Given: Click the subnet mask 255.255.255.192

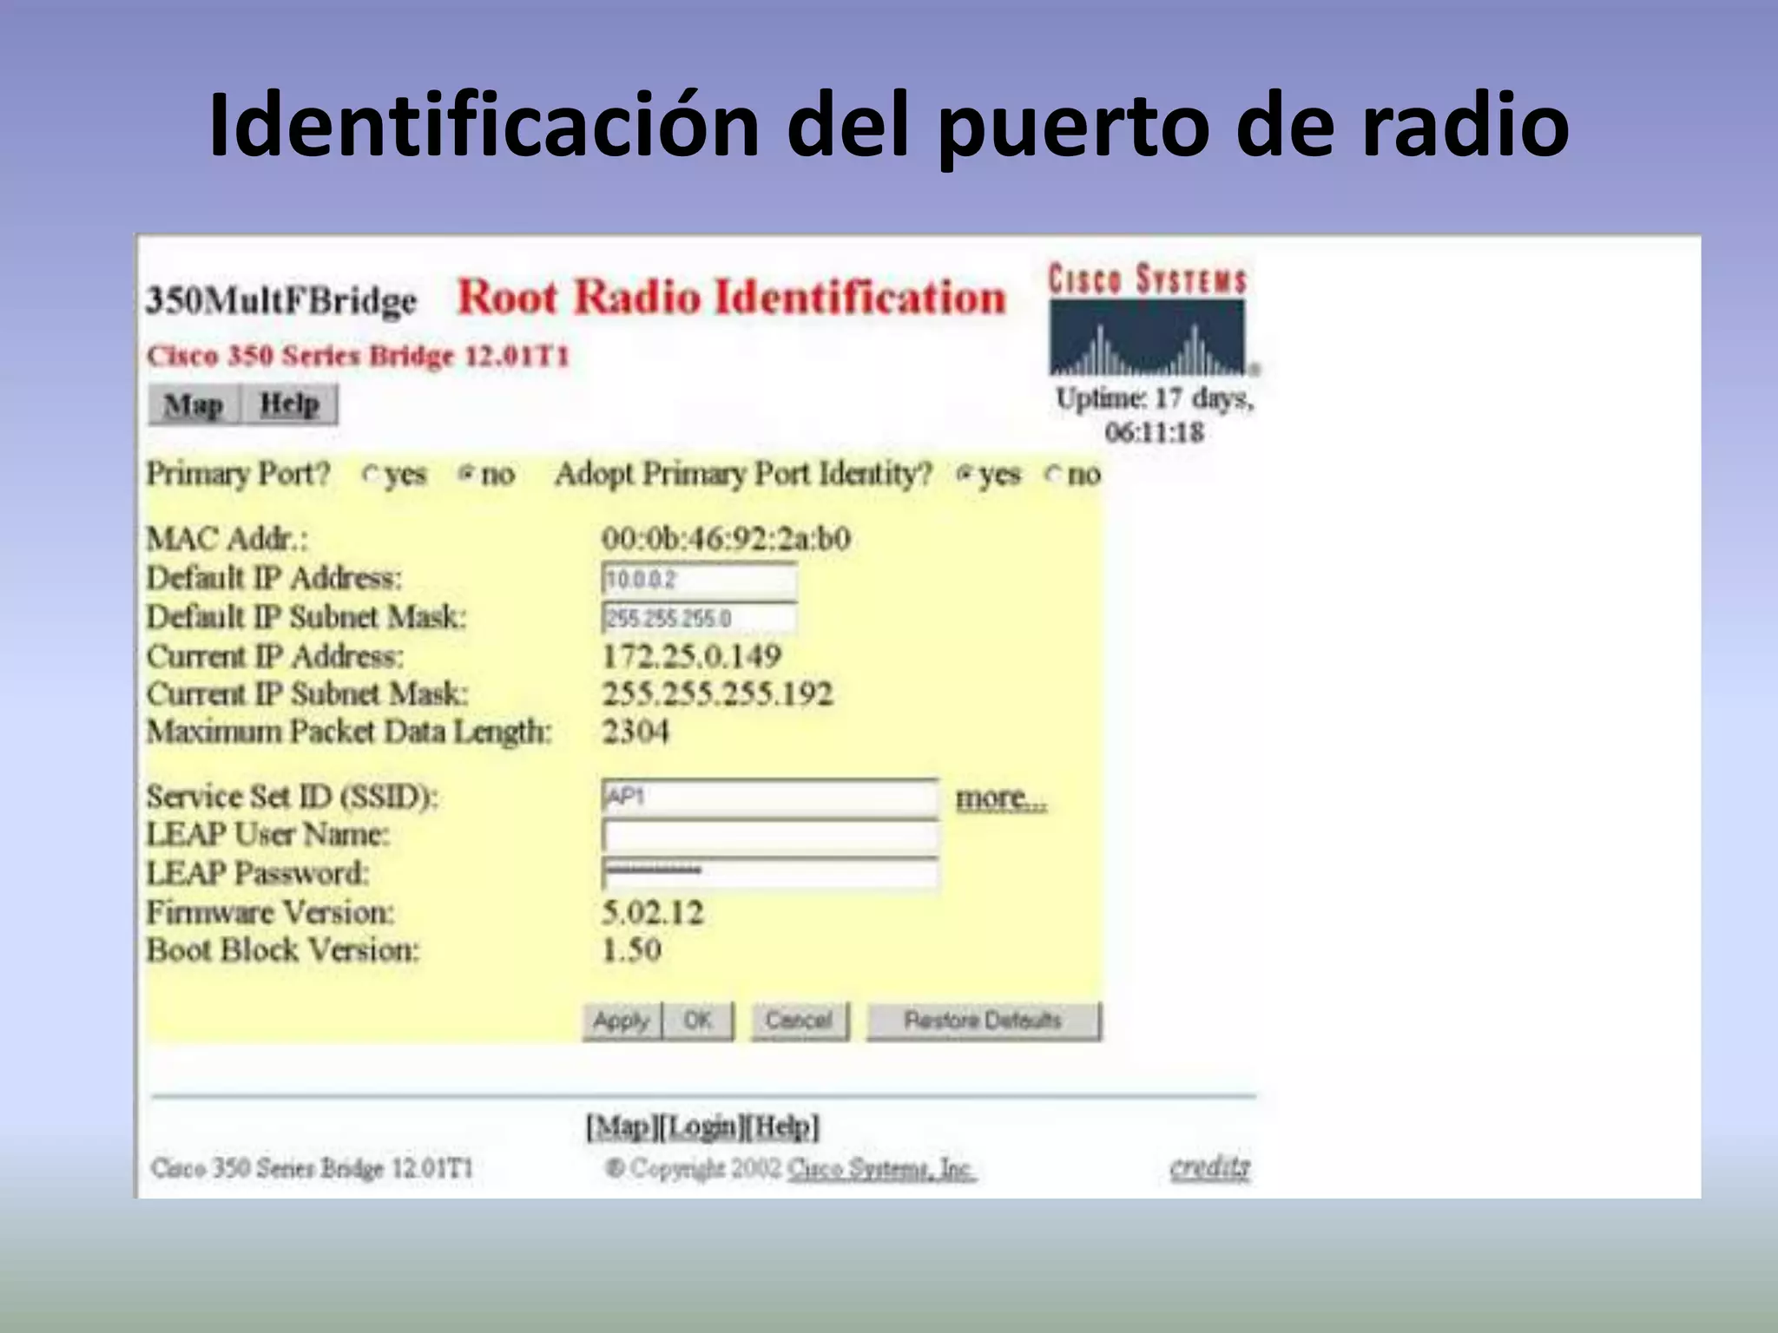Looking at the screenshot, I should pos(717,693).
